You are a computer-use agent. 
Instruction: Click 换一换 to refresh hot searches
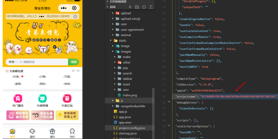coord(76,71)
